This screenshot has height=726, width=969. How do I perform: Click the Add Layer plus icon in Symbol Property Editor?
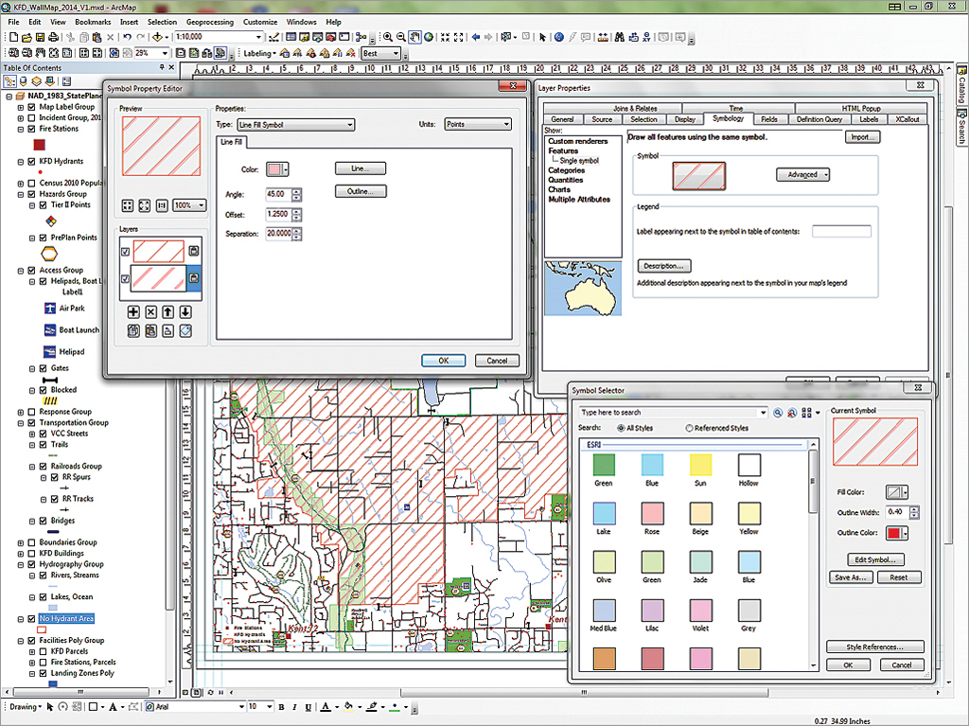[x=133, y=311]
